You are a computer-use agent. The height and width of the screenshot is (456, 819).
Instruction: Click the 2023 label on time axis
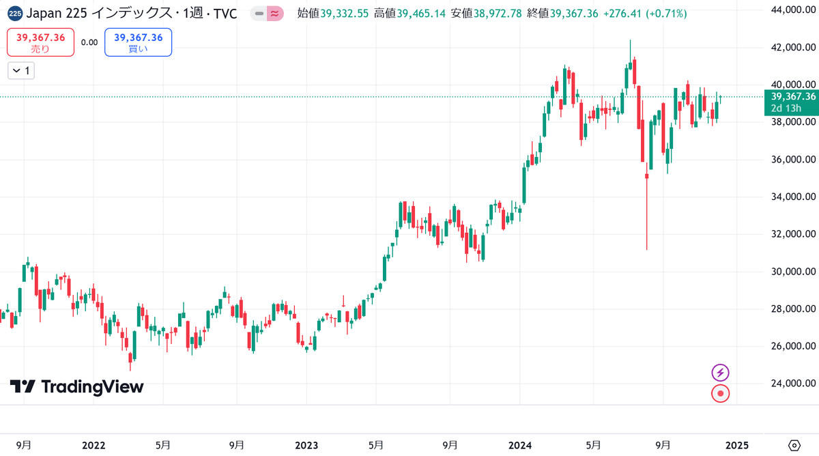[306, 445]
